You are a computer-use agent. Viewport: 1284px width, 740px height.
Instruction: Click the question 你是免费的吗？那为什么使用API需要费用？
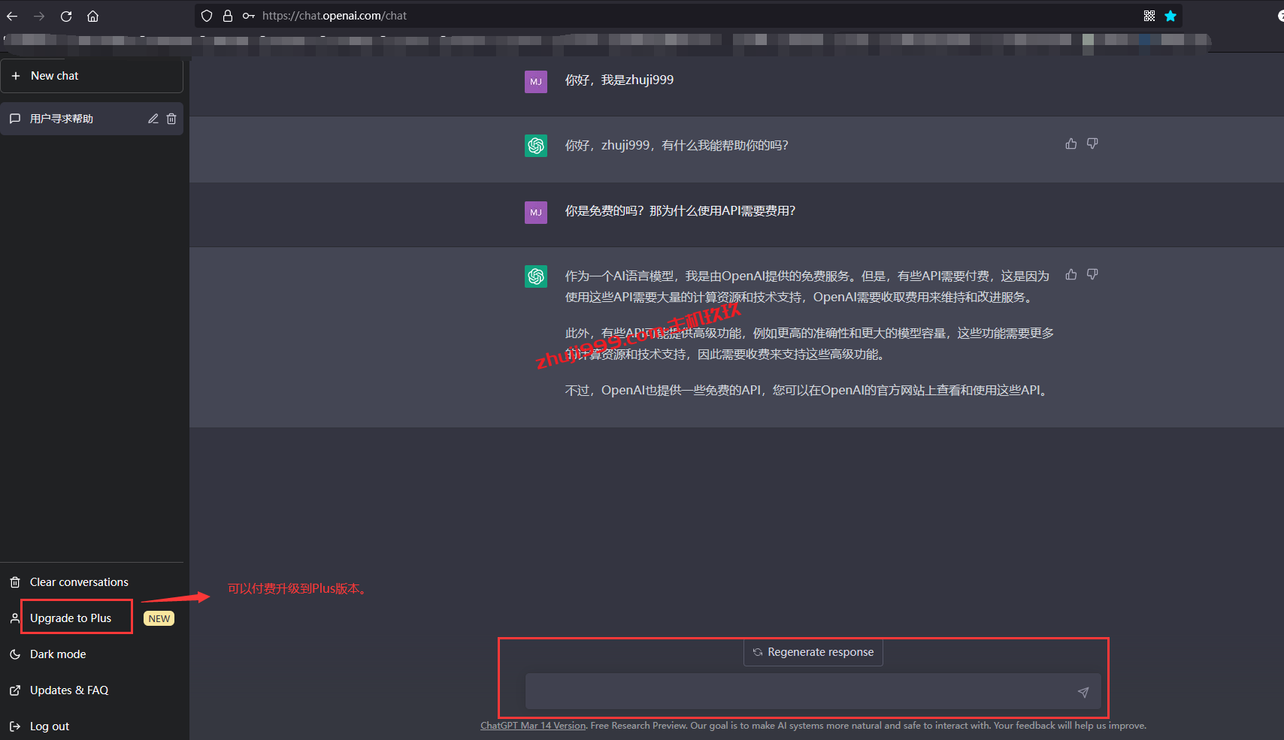coord(680,211)
